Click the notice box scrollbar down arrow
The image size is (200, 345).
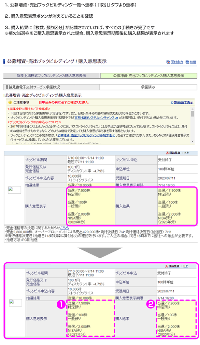192,141
